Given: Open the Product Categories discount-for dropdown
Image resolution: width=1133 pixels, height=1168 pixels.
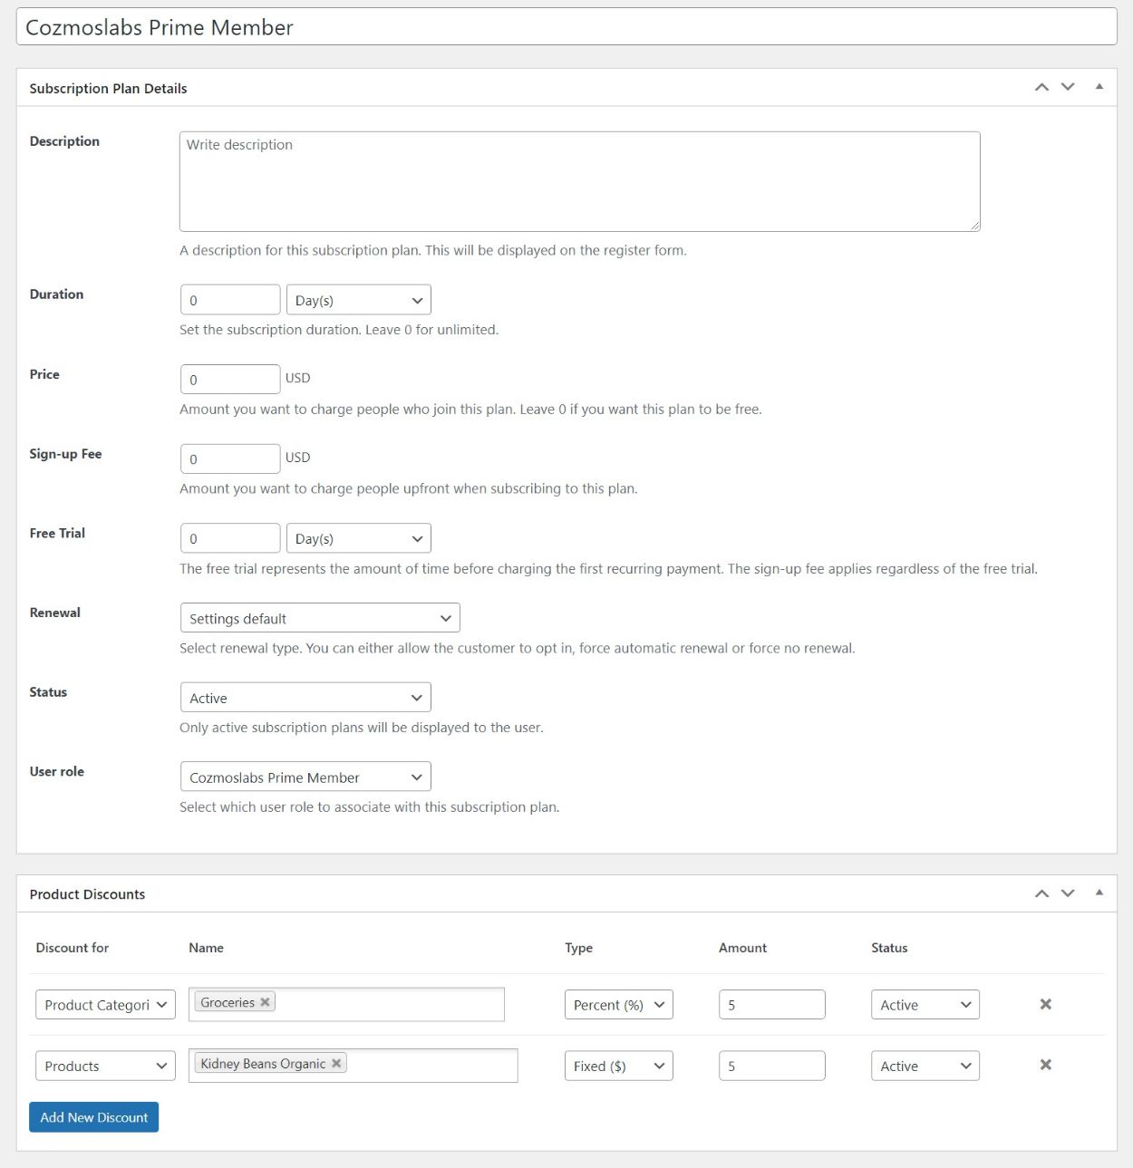Looking at the screenshot, I should 105,1005.
